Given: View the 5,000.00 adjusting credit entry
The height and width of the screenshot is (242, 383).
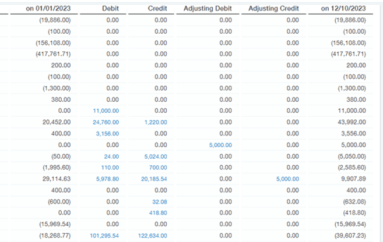Looking at the screenshot, I should [287, 179].
